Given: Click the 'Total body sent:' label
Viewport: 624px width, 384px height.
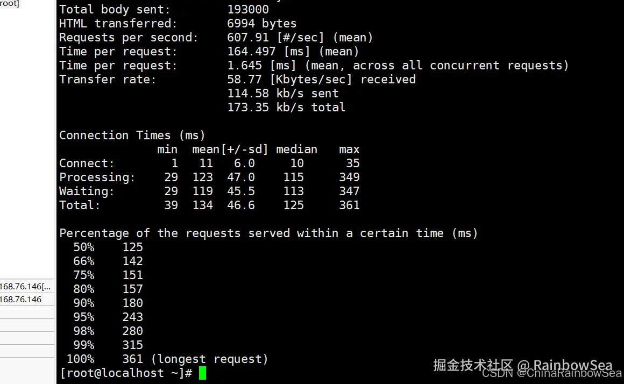Looking at the screenshot, I should click(115, 9).
